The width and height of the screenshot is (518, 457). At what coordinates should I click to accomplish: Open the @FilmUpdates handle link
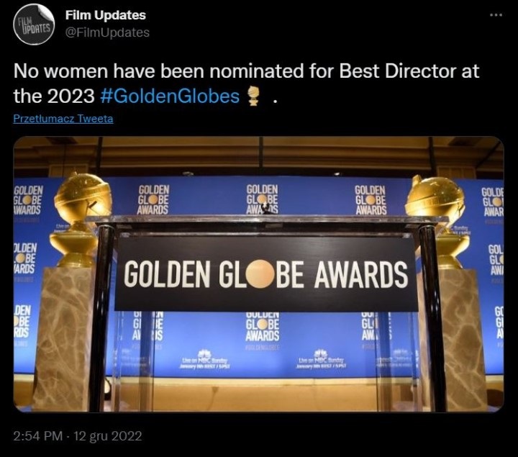click(x=107, y=32)
